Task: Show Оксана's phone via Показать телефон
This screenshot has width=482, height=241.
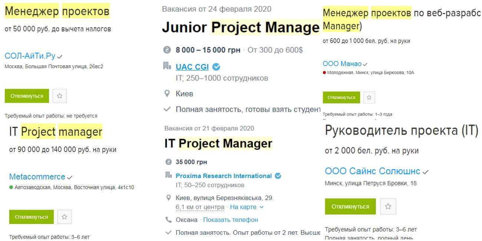Action: pyautogui.click(x=230, y=220)
